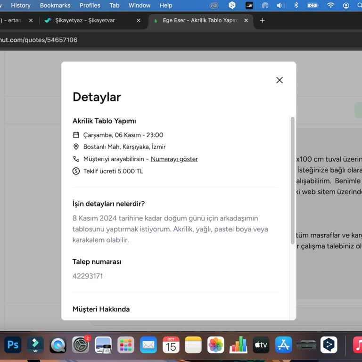Open Bluetooth menu in the menu bar
Image resolution: width=362 pixels, height=362 pixels.
coord(296,5)
